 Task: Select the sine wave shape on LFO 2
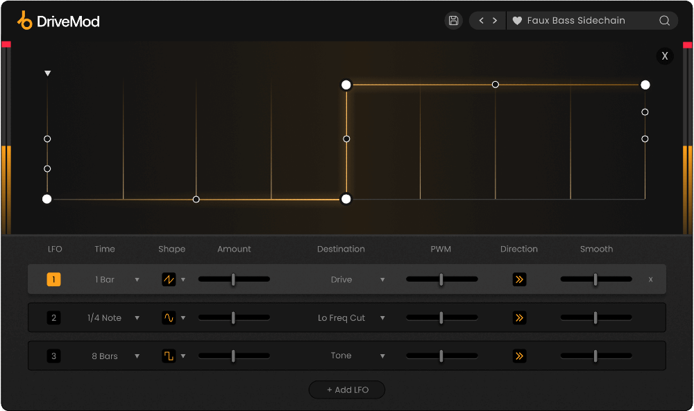click(170, 317)
